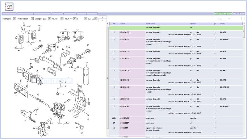This screenshot has height=139, width=247.
Task: Click outer door handle part 20 in diagram
Action: point(50,63)
